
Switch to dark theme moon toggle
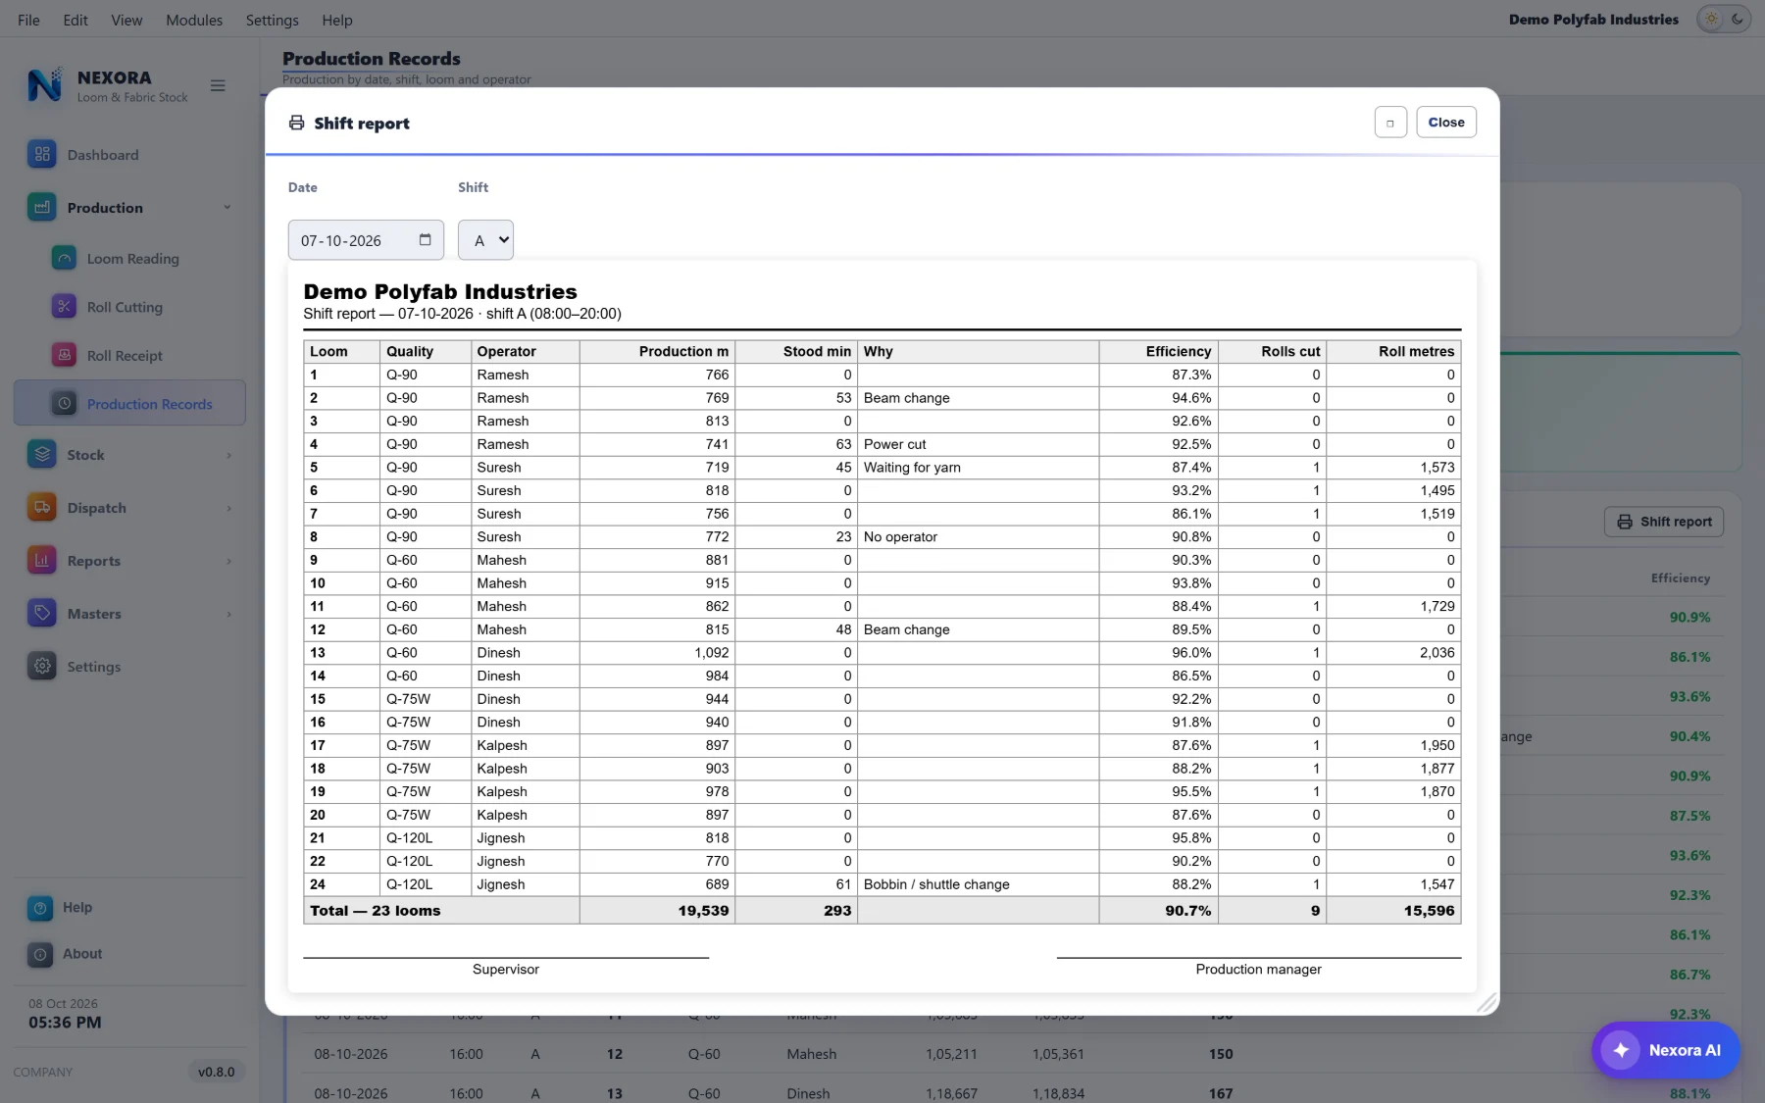1738,19
